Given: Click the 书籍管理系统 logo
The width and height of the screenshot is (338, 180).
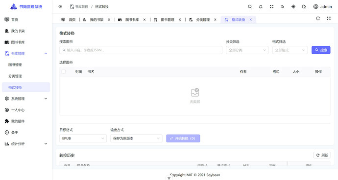Looking at the screenshot, I should [x=26, y=7].
